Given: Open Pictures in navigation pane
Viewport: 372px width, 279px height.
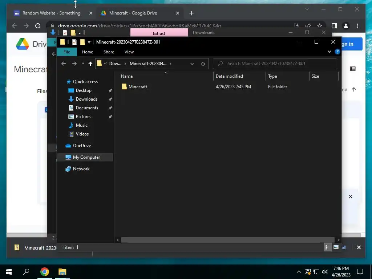Looking at the screenshot, I should coord(83,117).
